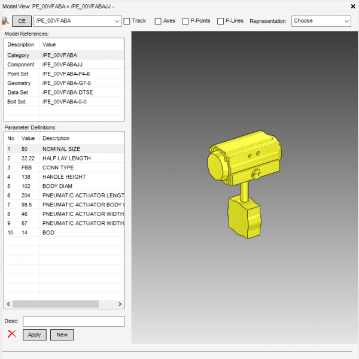This screenshot has width=359, height=359.
Task: Click the lock icon beside the CE button
Action: click(x=5, y=21)
